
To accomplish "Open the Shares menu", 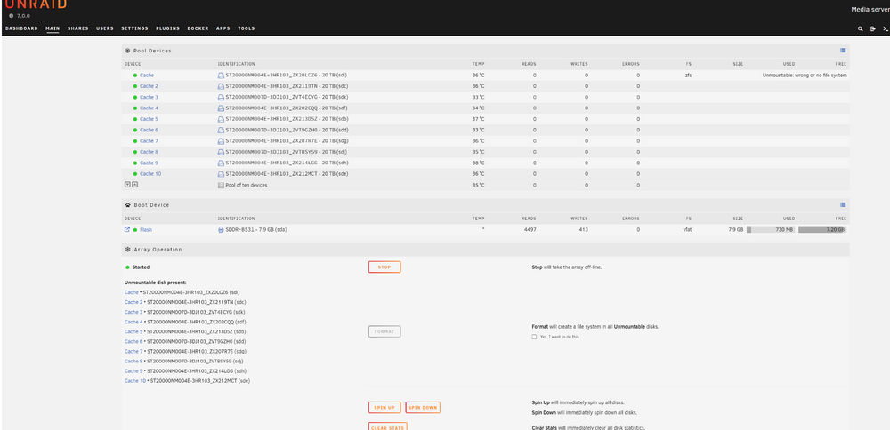I will click(x=77, y=28).
